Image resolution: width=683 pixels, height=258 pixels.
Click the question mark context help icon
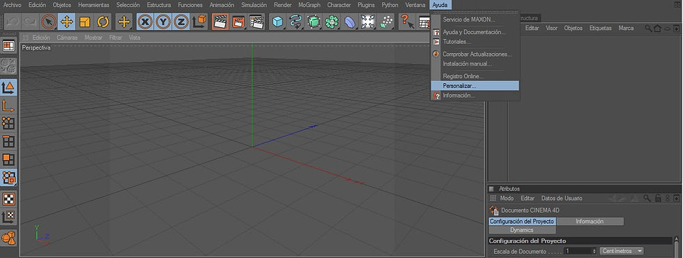[x=407, y=22]
